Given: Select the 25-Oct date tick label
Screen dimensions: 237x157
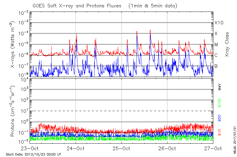Looking at the screenshot, I should click(x=121, y=148).
